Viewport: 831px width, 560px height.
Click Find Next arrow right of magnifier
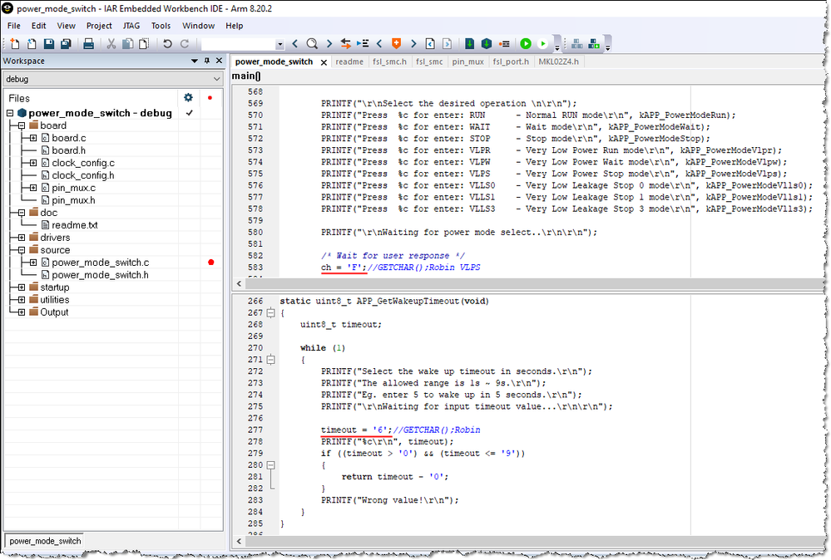pyautogui.click(x=329, y=44)
